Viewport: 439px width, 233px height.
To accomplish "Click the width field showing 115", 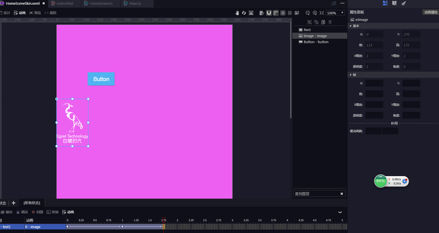I will [x=374, y=45].
